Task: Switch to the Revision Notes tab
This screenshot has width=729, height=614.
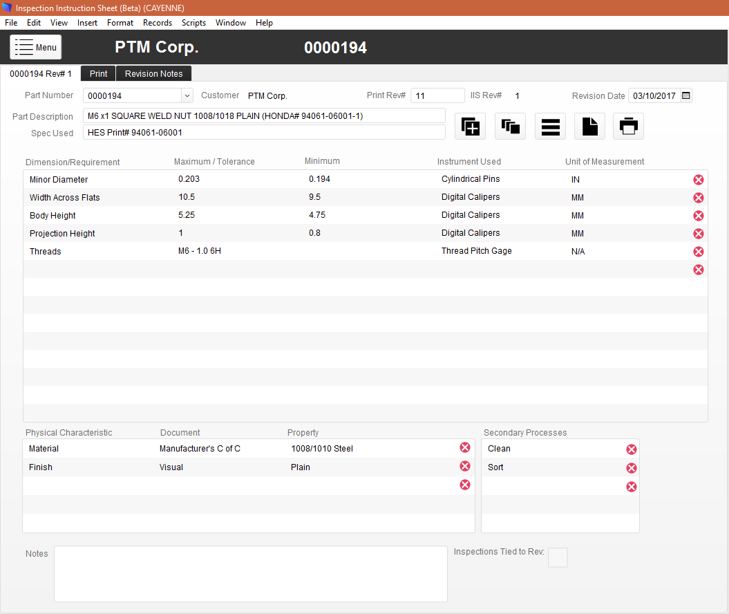Action: coord(153,73)
